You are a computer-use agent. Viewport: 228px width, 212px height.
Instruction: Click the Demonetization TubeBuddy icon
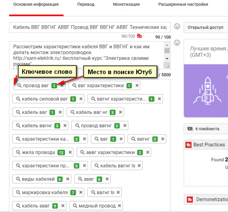[x=190, y=200]
